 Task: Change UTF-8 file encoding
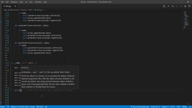(x=172, y=107)
